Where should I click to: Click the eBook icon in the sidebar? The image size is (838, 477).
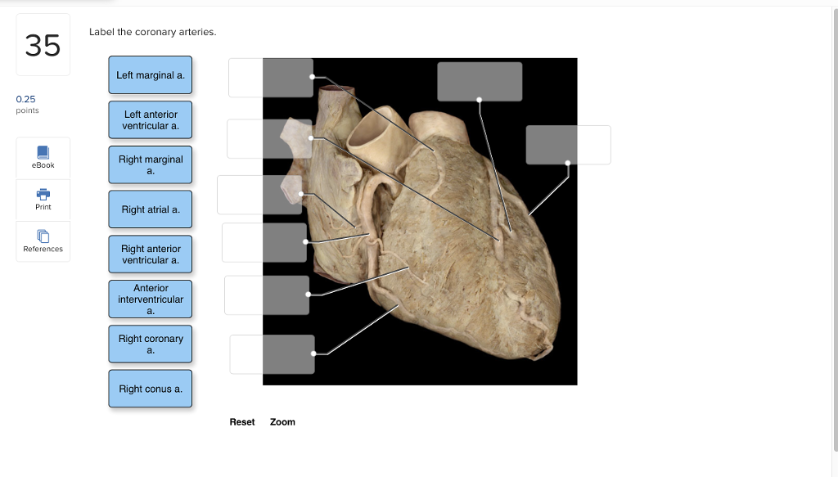43,157
